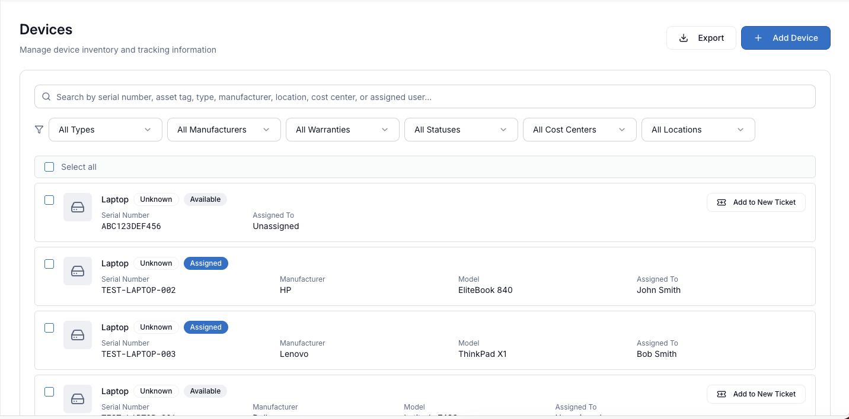Click ticket icon for ABC123DEF456 row

tap(722, 202)
